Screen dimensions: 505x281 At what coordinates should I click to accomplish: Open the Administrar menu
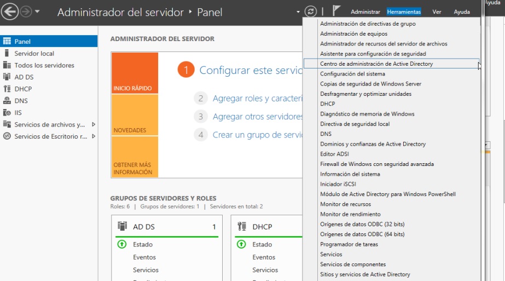click(365, 12)
